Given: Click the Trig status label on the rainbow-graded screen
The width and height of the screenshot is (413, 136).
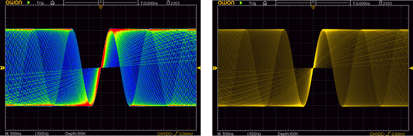Looking at the screenshot, I should click(40, 3).
